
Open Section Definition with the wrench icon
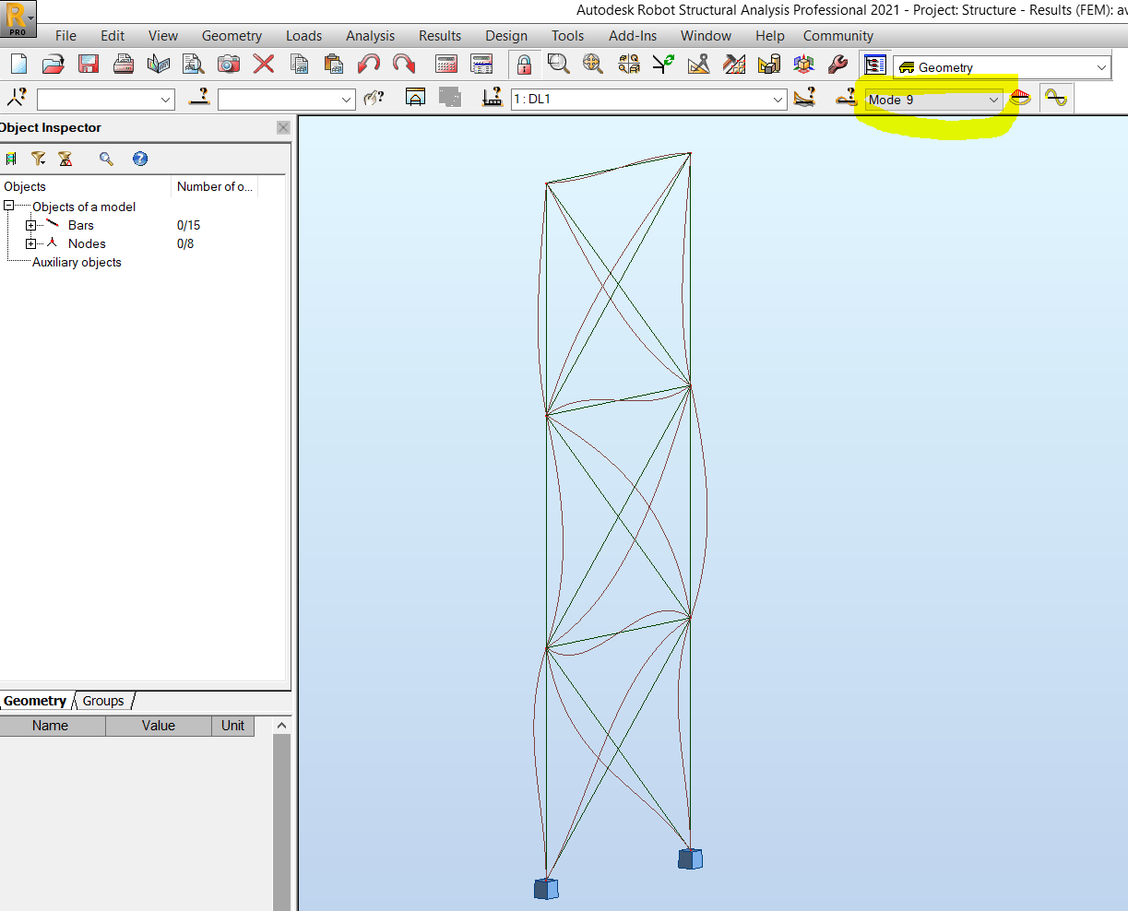pyautogui.click(x=837, y=64)
